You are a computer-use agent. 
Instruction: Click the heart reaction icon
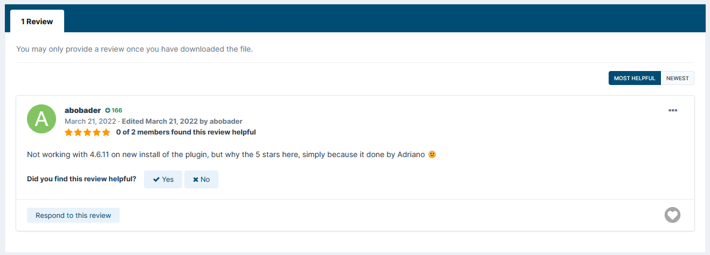tap(672, 215)
